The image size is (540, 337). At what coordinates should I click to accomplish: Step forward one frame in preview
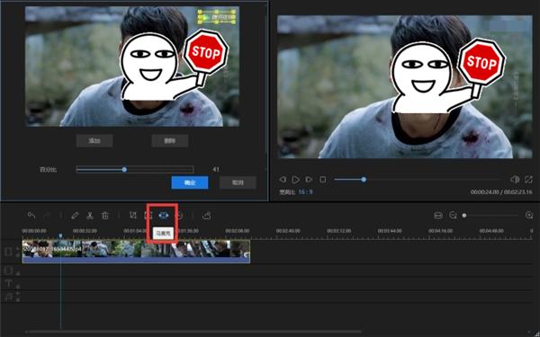[x=309, y=179]
